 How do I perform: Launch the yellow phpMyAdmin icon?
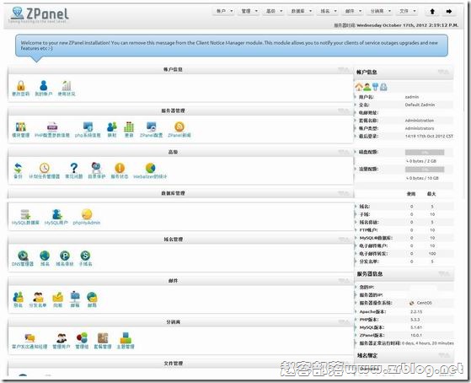tap(87, 214)
